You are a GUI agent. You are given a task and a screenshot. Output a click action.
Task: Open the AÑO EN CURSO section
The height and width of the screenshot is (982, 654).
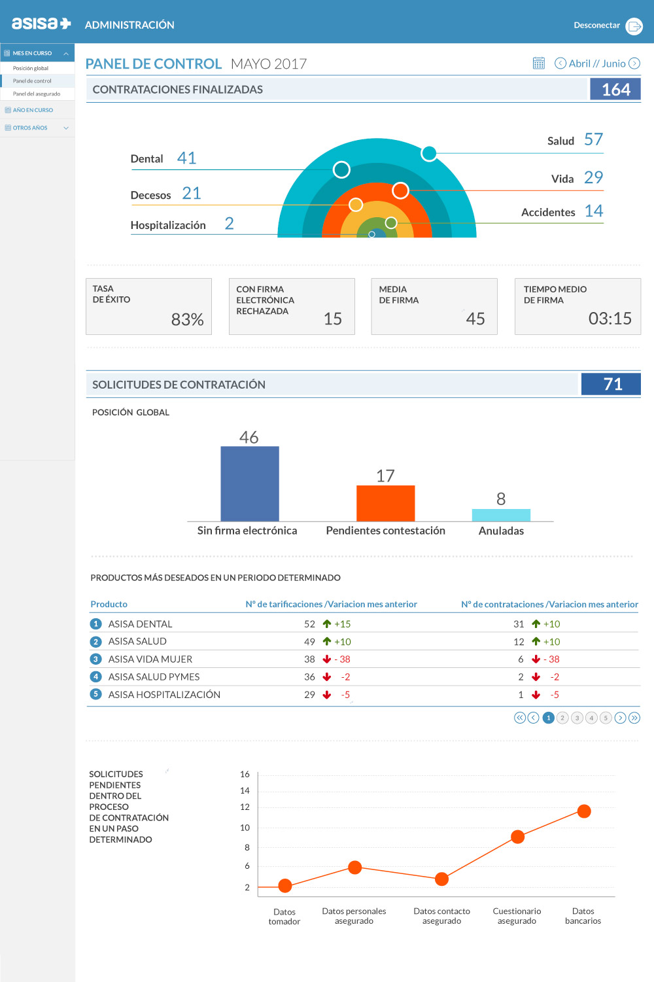pos(33,110)
